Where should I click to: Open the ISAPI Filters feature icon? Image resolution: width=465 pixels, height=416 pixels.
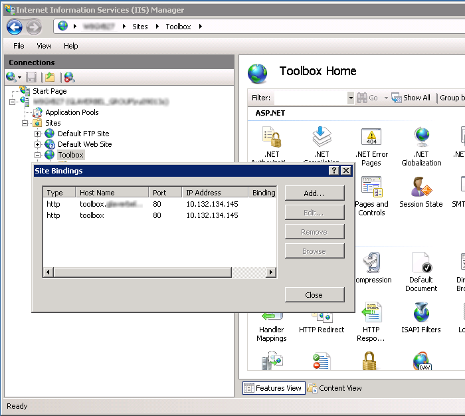421,314
